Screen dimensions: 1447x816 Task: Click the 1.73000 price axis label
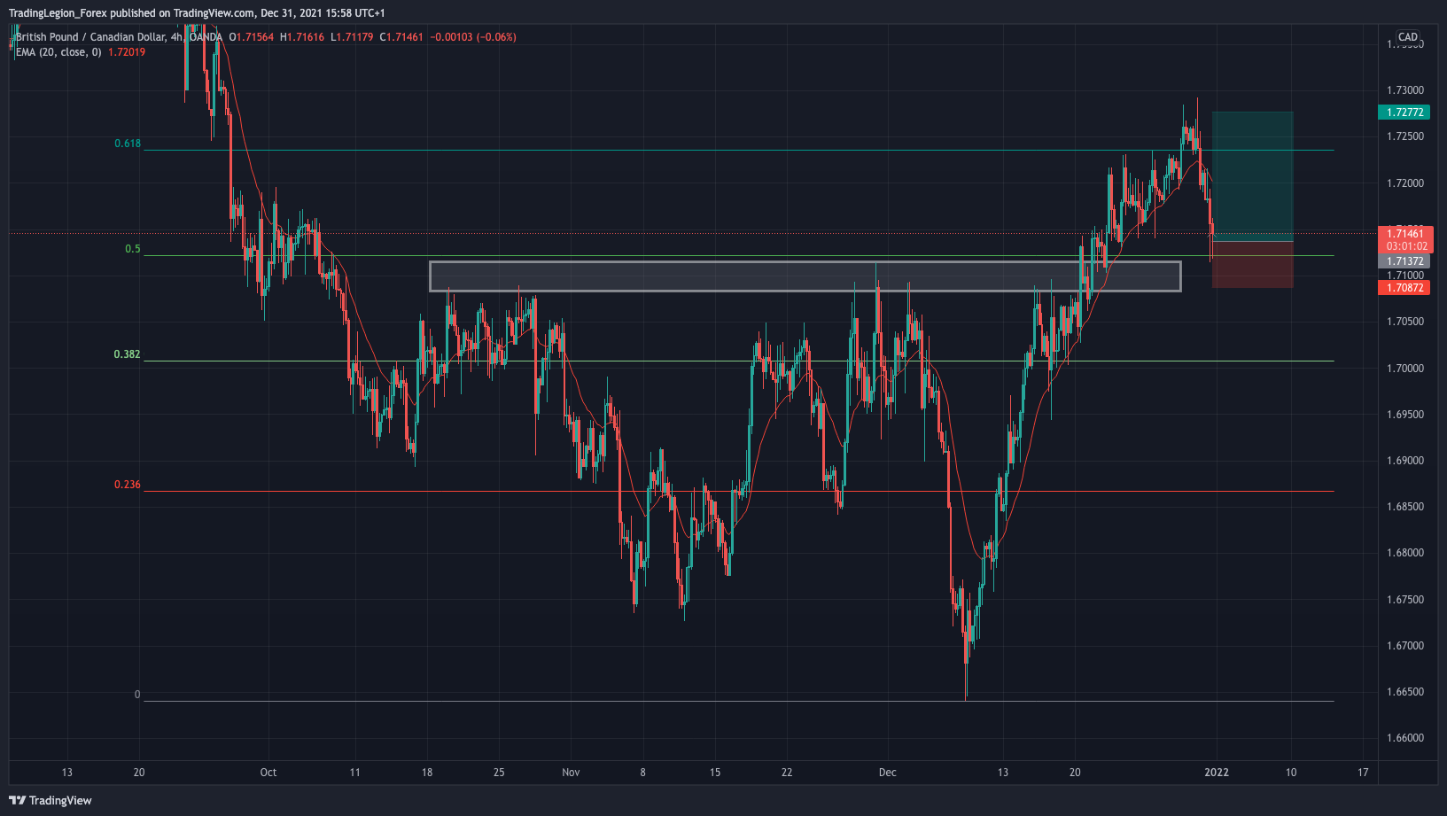tap(1405, 90)
